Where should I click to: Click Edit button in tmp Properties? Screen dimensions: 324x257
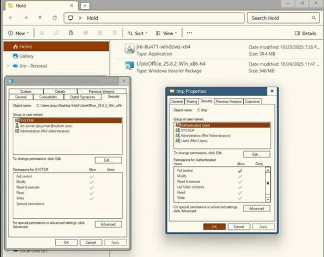coord(257,154)
